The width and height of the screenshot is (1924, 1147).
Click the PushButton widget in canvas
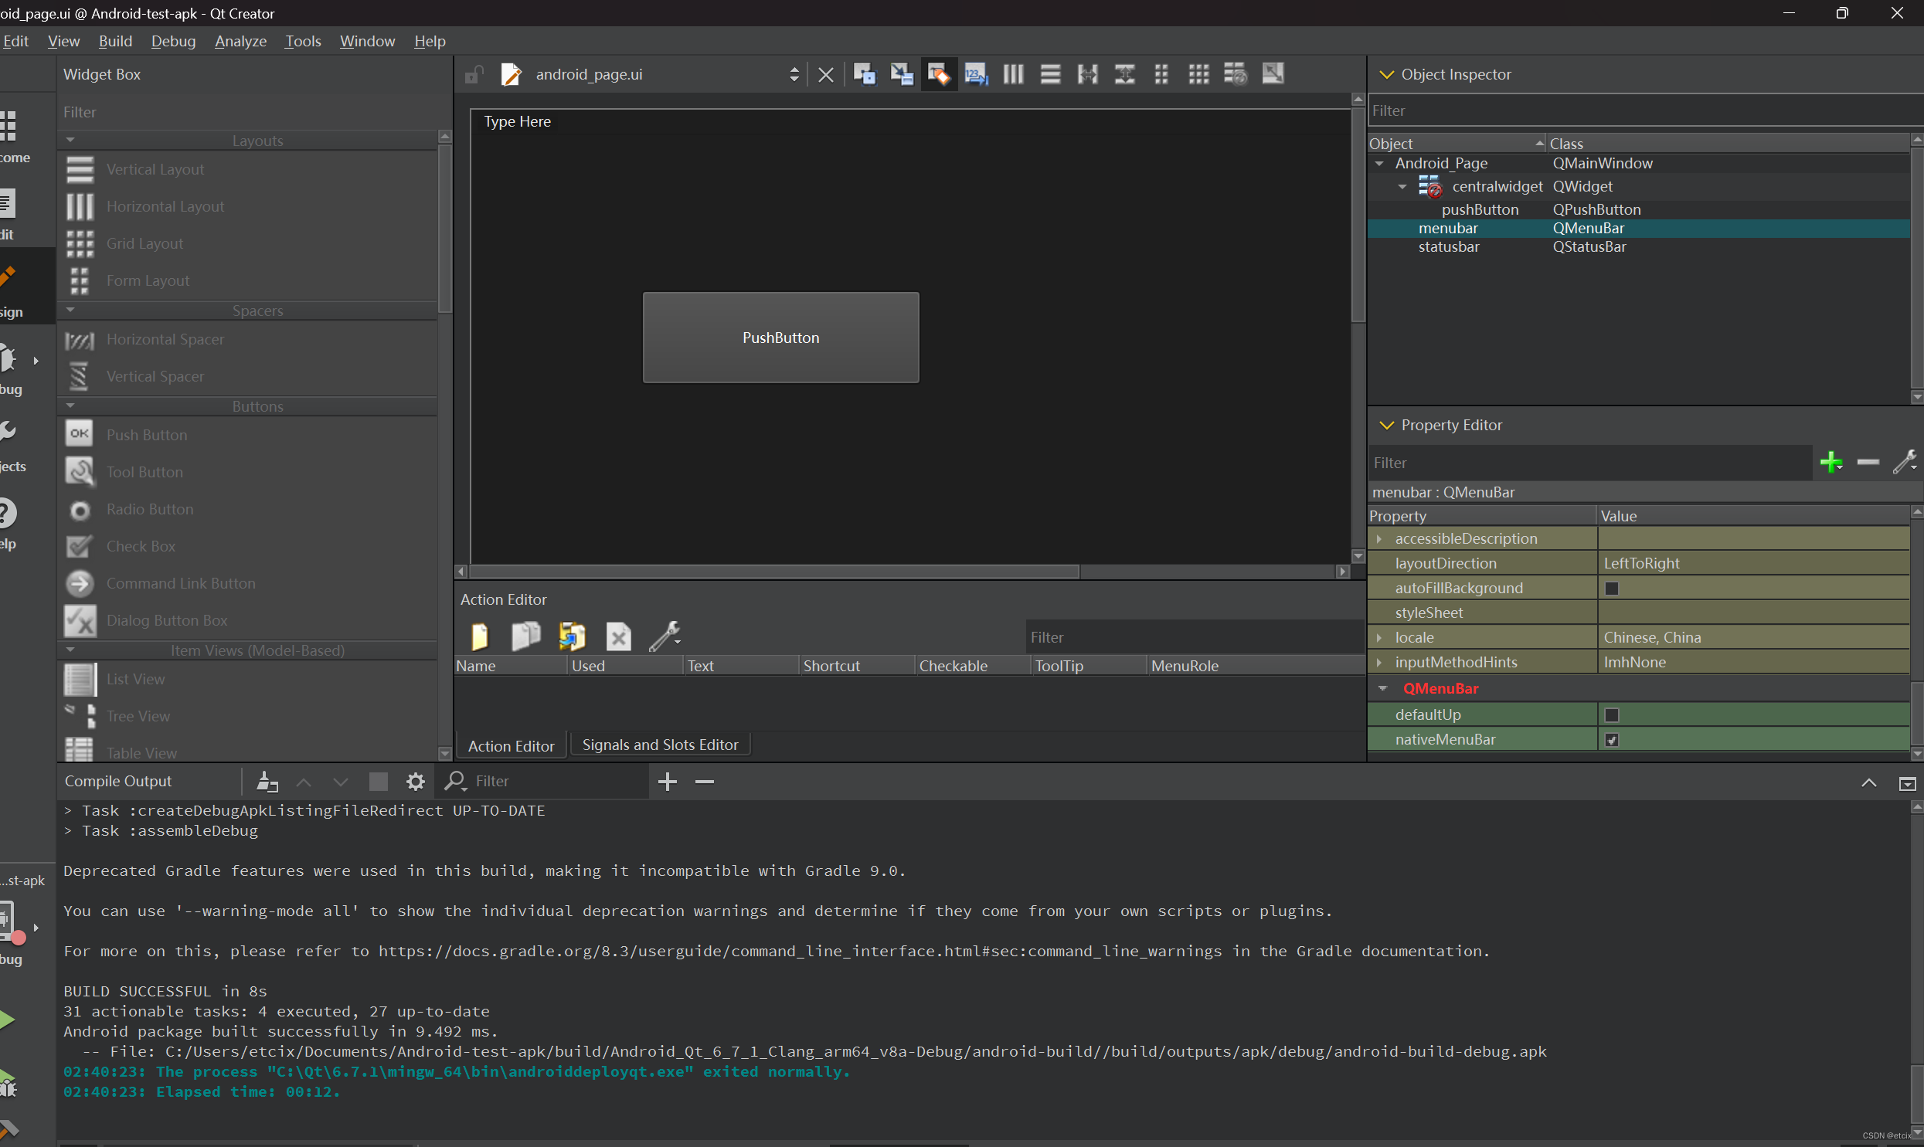pyautogui.click(x=780, y=336)
